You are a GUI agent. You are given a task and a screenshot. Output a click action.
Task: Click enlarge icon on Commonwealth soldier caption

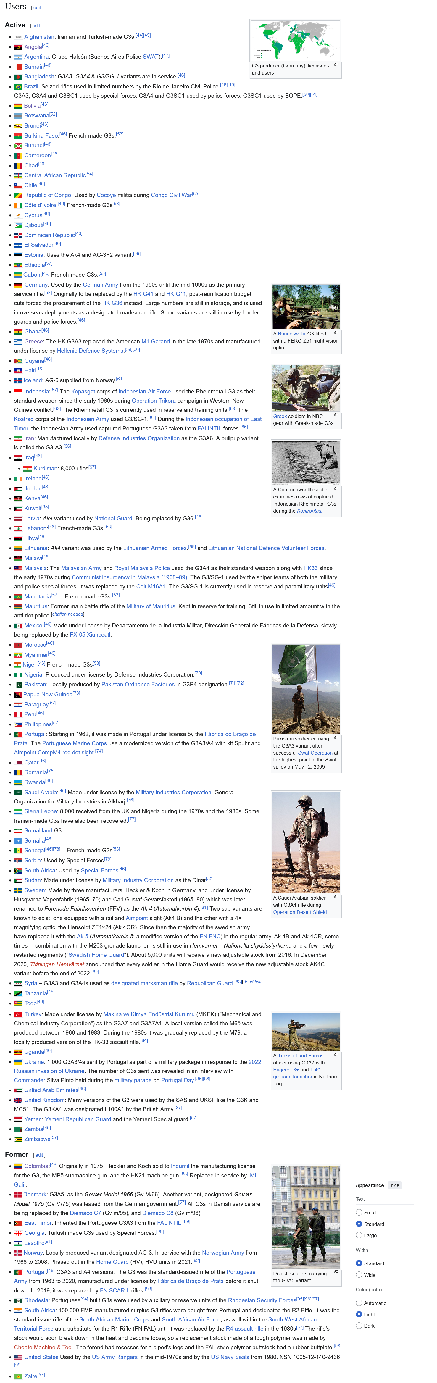pyautogui.click(x=336, y=488)
